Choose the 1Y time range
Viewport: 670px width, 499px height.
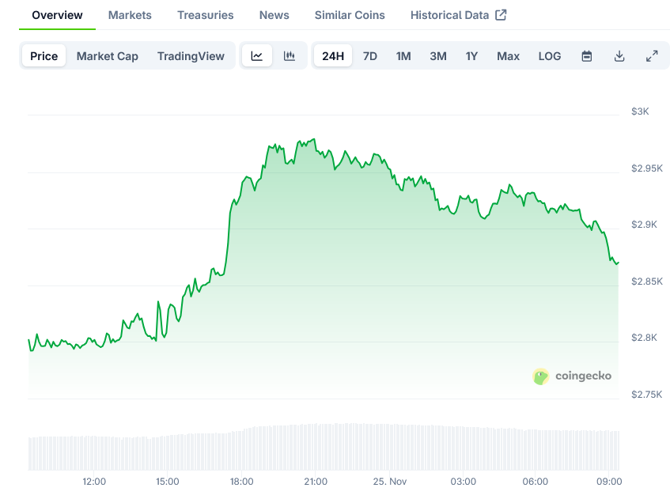(x=471, y=56)
